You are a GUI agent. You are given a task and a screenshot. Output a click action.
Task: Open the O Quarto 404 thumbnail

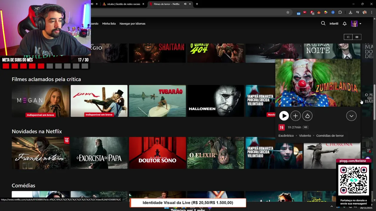(x=216, y=53)
